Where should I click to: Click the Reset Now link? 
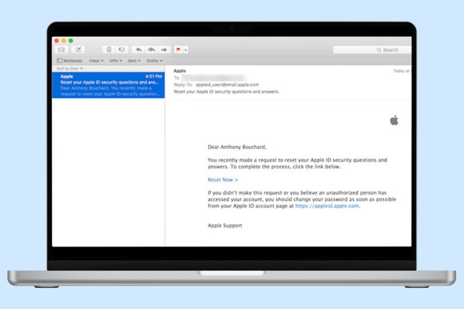223,180
